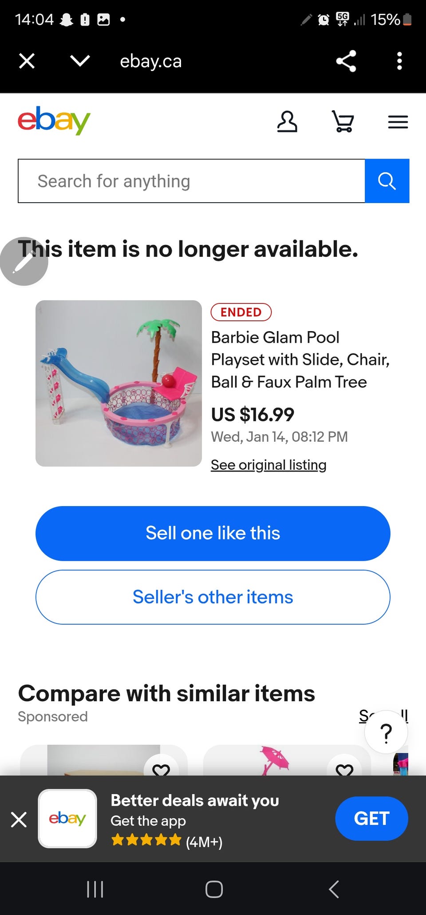The image size is (426, 915).
Task: Tap the floating pencil edit bubble
Action: (24, 262)
